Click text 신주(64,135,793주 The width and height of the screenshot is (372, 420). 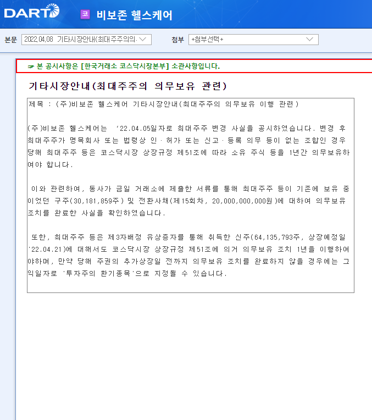(268, 237)
